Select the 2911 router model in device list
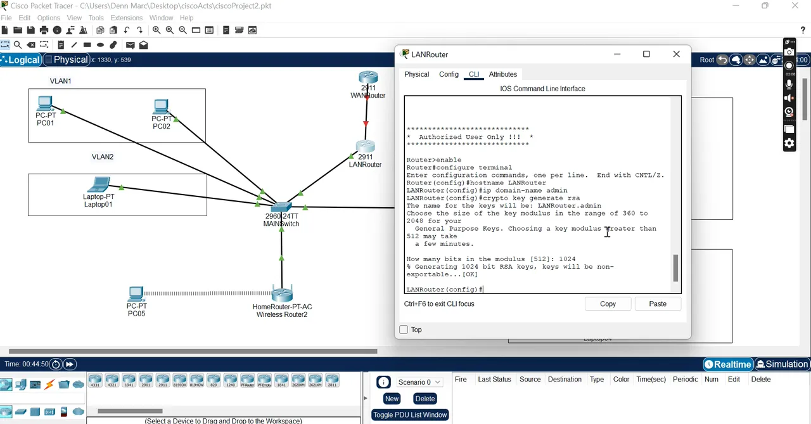 click(x=163, y=381)
